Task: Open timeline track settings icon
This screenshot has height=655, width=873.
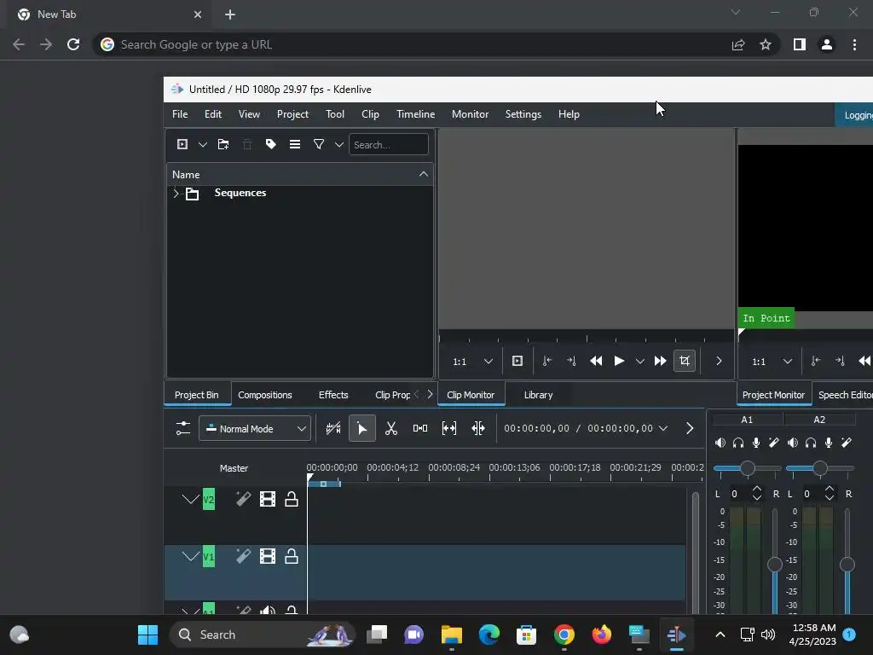Action: coord(182,428)
